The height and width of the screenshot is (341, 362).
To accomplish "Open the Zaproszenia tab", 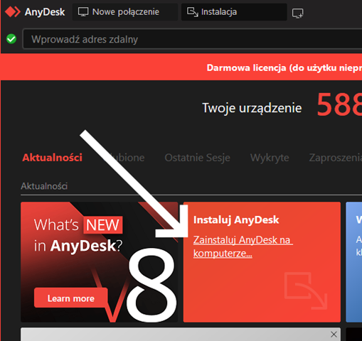I will pyautogui.click(x=335, y=158).
